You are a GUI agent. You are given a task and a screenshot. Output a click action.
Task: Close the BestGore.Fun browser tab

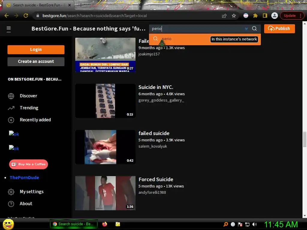[69, 5]
